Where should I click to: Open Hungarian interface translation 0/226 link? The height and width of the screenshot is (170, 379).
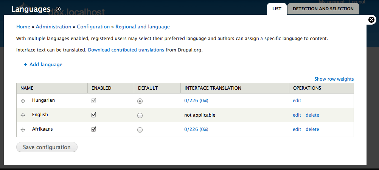[196, 101]
